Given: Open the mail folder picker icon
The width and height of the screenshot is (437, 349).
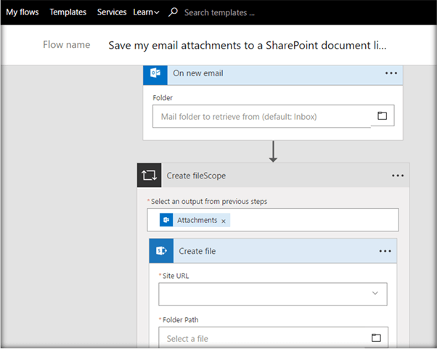Looking at the screenshot, I should pyautogui.click(x=382, y=116).
